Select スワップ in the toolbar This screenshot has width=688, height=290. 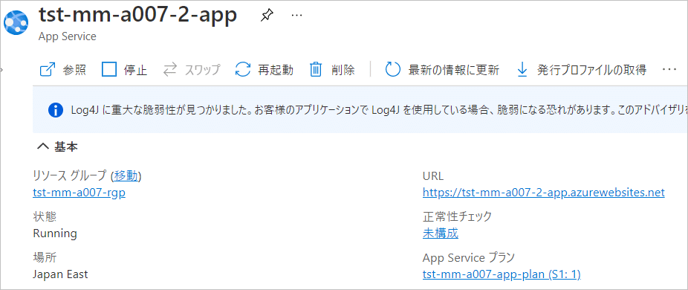202,70
